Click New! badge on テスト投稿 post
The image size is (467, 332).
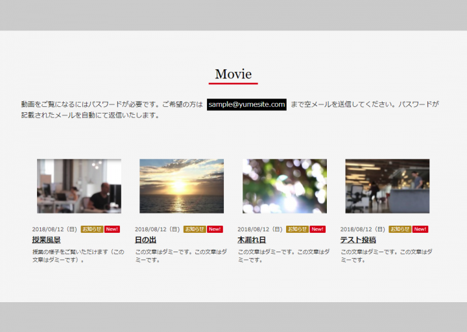click(420, 230)
